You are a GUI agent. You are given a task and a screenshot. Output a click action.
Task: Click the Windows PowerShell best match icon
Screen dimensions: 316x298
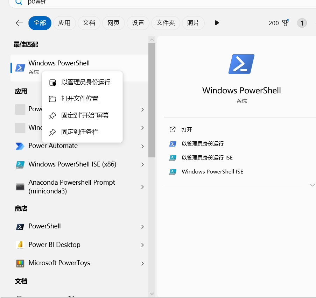[x=20, y=68]
